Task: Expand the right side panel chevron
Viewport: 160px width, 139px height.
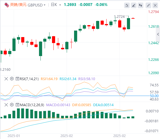Action: [x=158, y=34]
